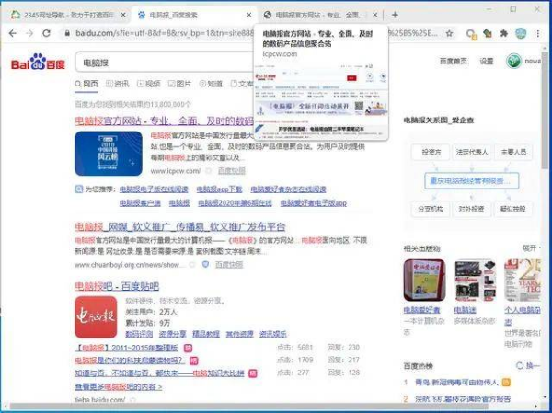Image resolution: width=552 pixels, height=413 pixels.
Task: Close the 电脑报_百度搜索 tab
Action: click(x=249, y=15)
